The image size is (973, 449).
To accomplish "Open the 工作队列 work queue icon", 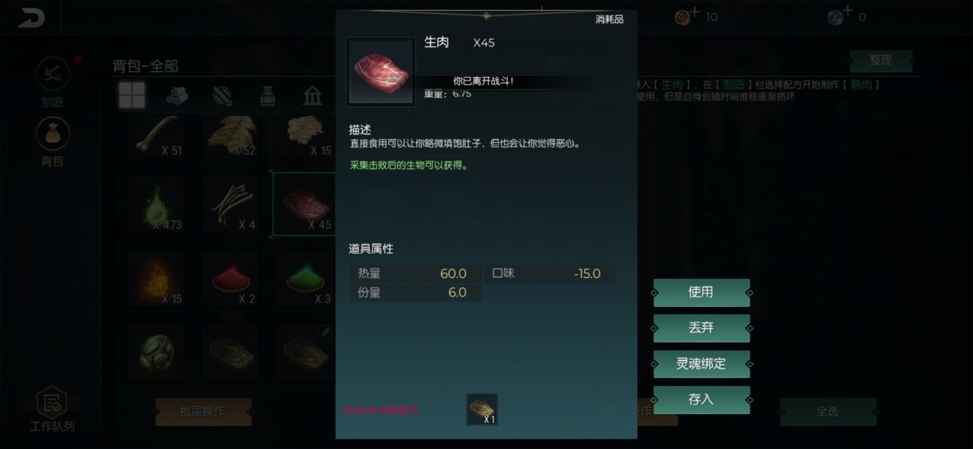I will (52, 409).
